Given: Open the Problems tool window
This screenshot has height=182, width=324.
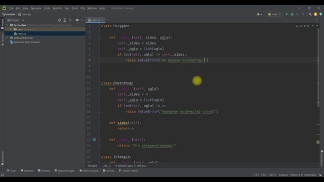Looking at the screenshot, I should [x=27, y=171].
